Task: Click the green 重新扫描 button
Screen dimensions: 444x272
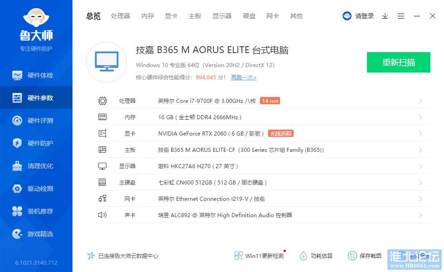Action: [399, 63]
